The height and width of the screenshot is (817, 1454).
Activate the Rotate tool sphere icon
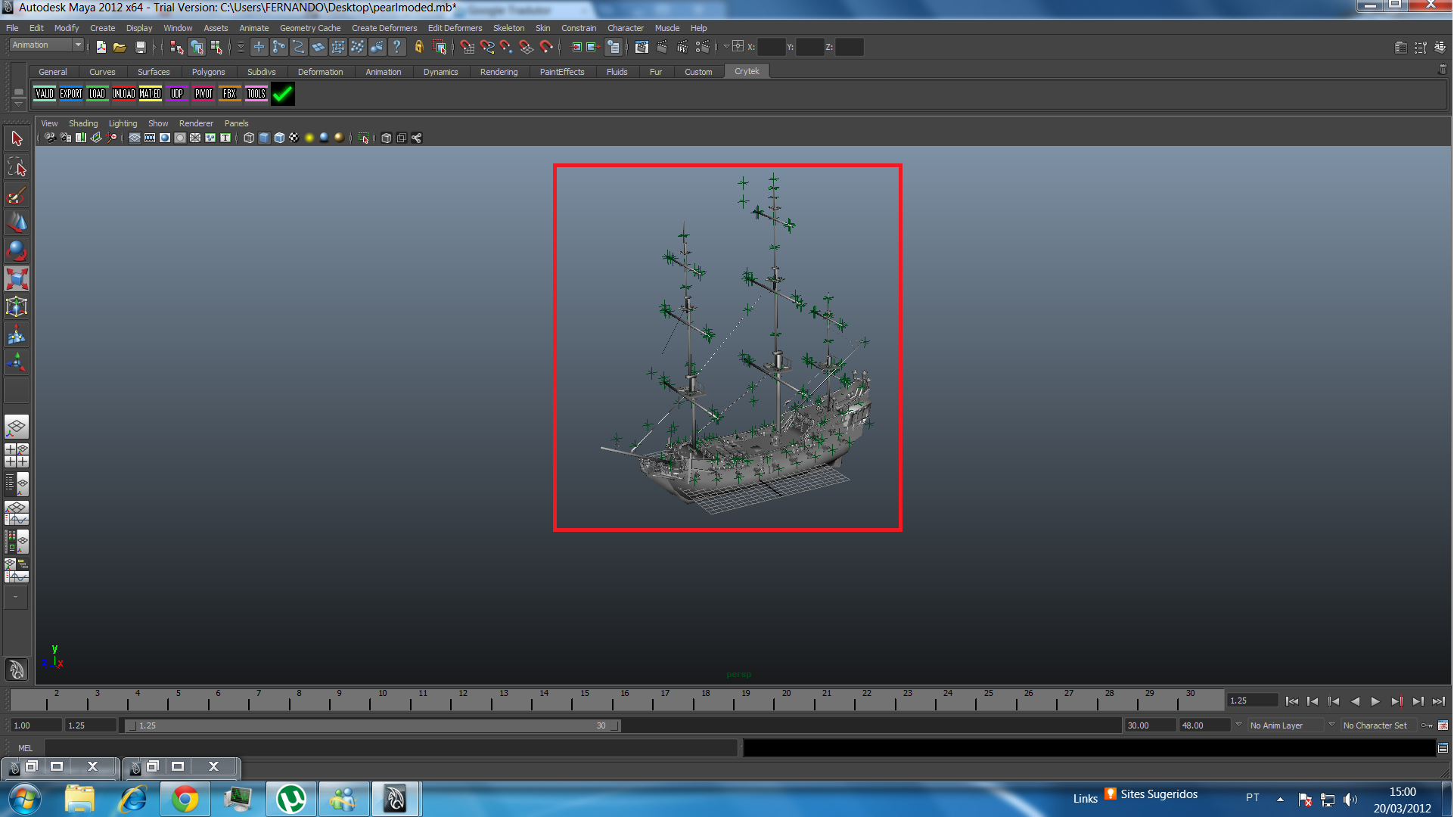pyautogui.click(x=17, y=251)
